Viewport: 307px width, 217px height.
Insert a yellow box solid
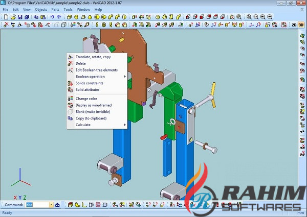(x=69, y=17)
